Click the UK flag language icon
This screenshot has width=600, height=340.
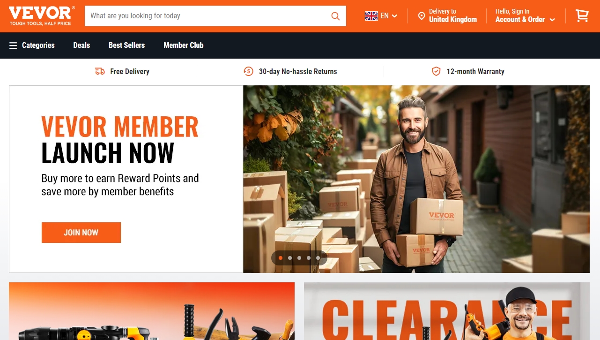371,16
